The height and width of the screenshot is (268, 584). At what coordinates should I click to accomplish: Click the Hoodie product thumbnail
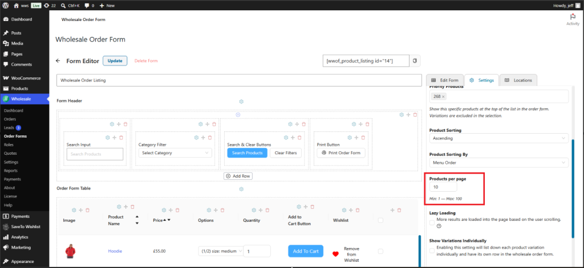pos(70,251)
